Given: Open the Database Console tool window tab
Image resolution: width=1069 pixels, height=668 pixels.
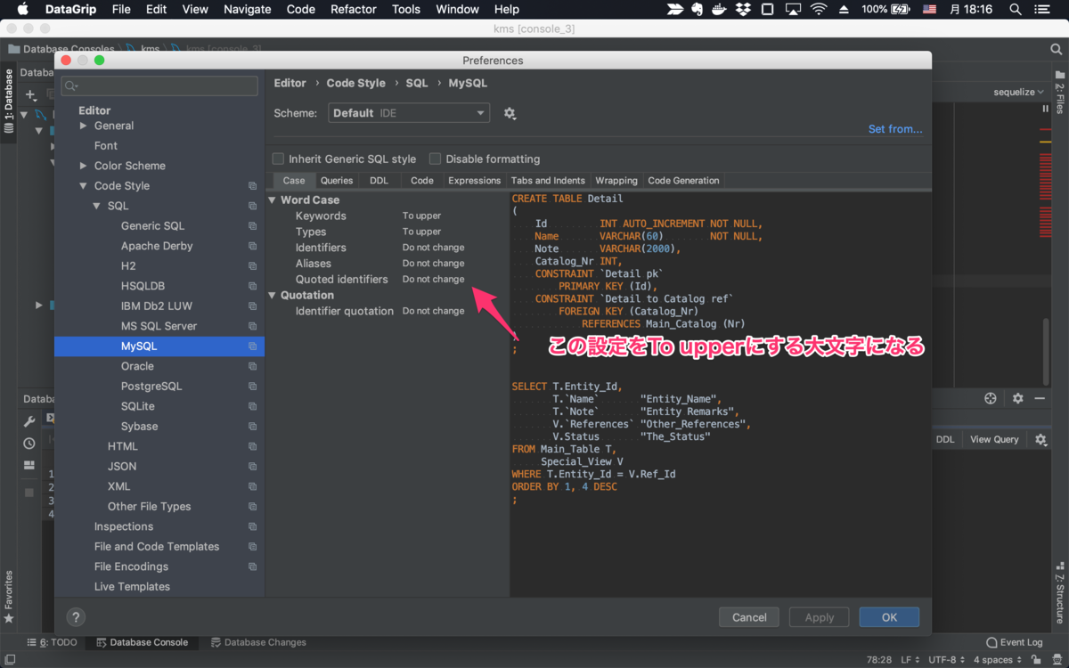Looking at the screenshot, I should [141, 642].
